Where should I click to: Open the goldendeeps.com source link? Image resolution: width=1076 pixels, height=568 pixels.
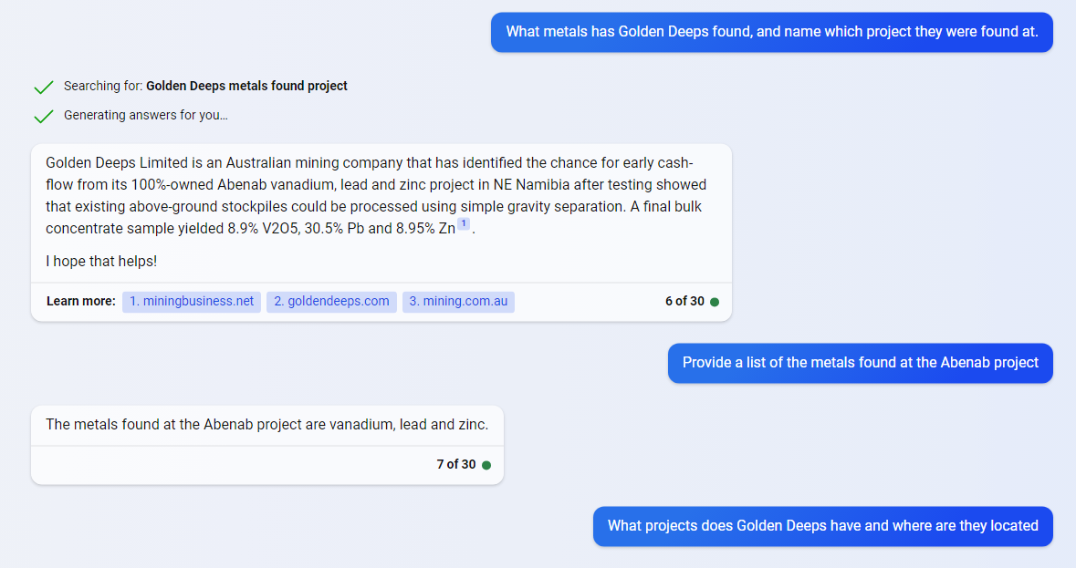pyautogui.click(x=331, y=302)
